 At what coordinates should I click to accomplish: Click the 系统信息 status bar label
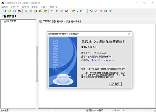5,110
